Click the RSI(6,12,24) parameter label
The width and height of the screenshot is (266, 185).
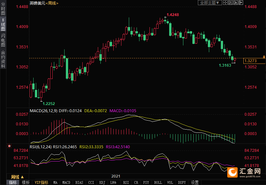(x=41, y=147)
